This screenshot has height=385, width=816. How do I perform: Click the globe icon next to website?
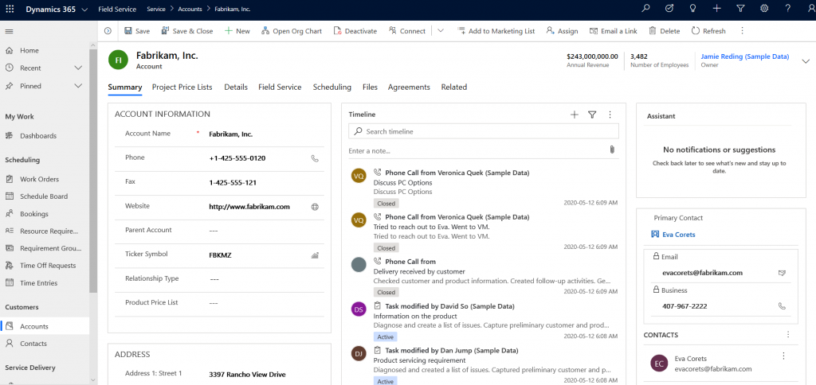point(315,207)
